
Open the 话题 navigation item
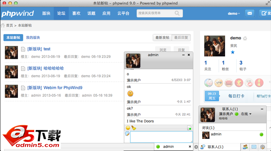[91, 13]
